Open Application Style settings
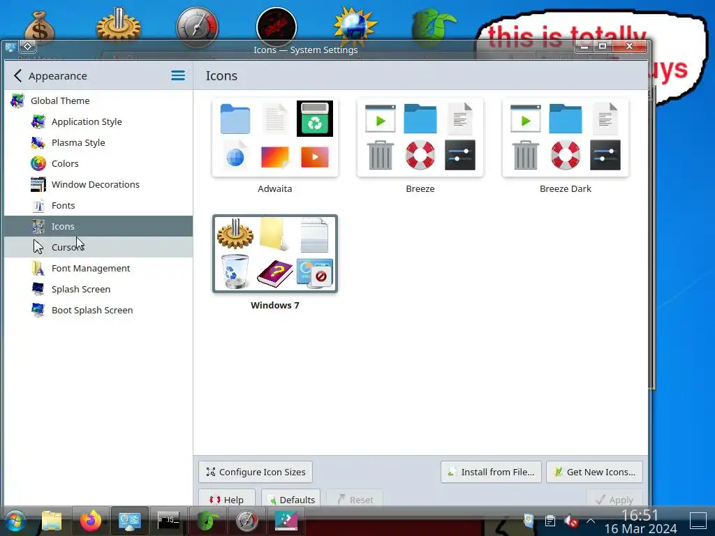 point(98,121)
